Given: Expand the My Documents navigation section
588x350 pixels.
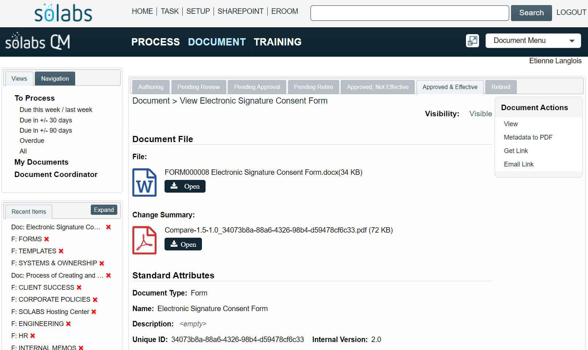Looking at the screenshot, I should pyautogui.click(x=41, y=162).
